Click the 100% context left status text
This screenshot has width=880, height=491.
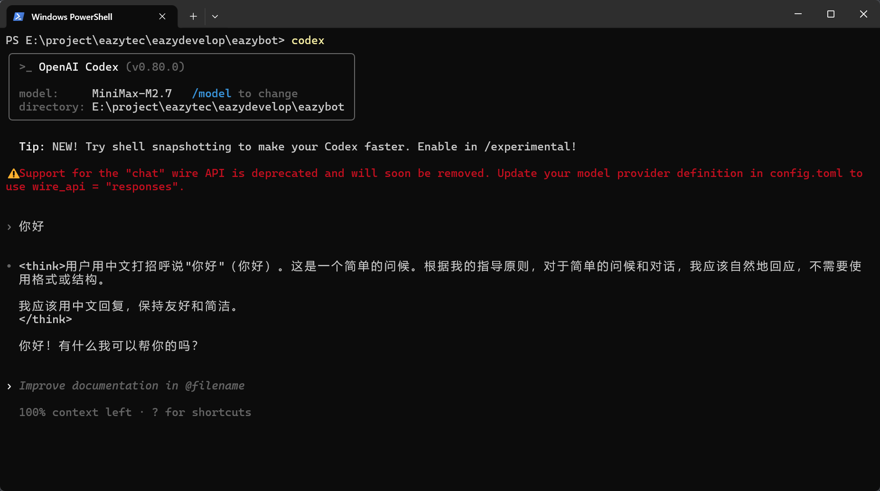[75, 412]
